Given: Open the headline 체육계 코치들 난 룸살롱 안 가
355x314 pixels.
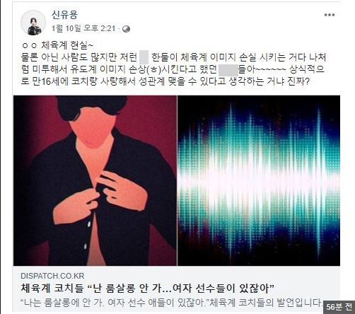Looking at the screenshot, I should (148, 288).
